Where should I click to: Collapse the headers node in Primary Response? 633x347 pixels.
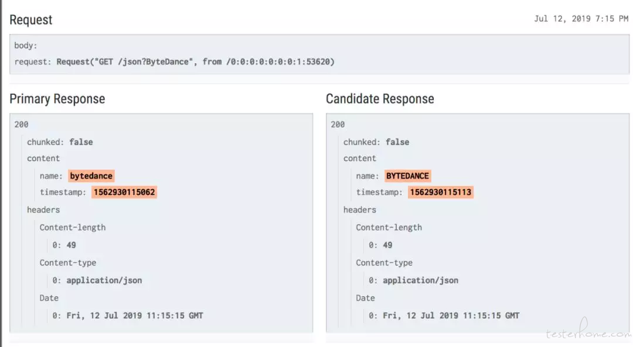(x=43, y=209)
